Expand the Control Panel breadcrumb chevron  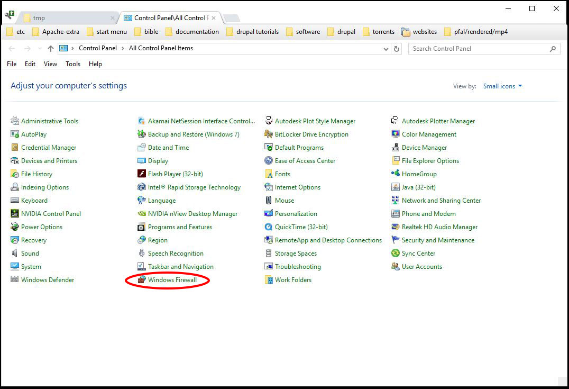(123, 48)
